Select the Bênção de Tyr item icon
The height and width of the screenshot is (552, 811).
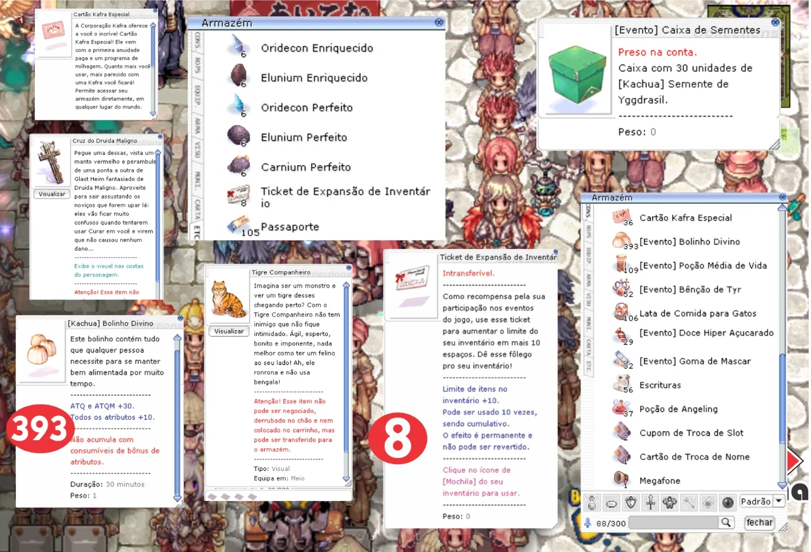coord(622,288)
